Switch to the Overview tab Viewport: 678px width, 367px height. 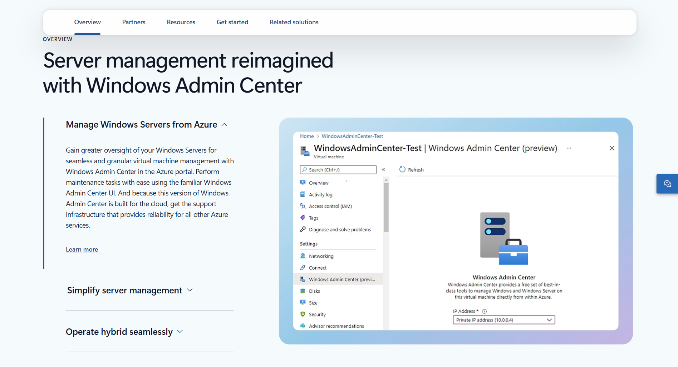tap(88, 22)
